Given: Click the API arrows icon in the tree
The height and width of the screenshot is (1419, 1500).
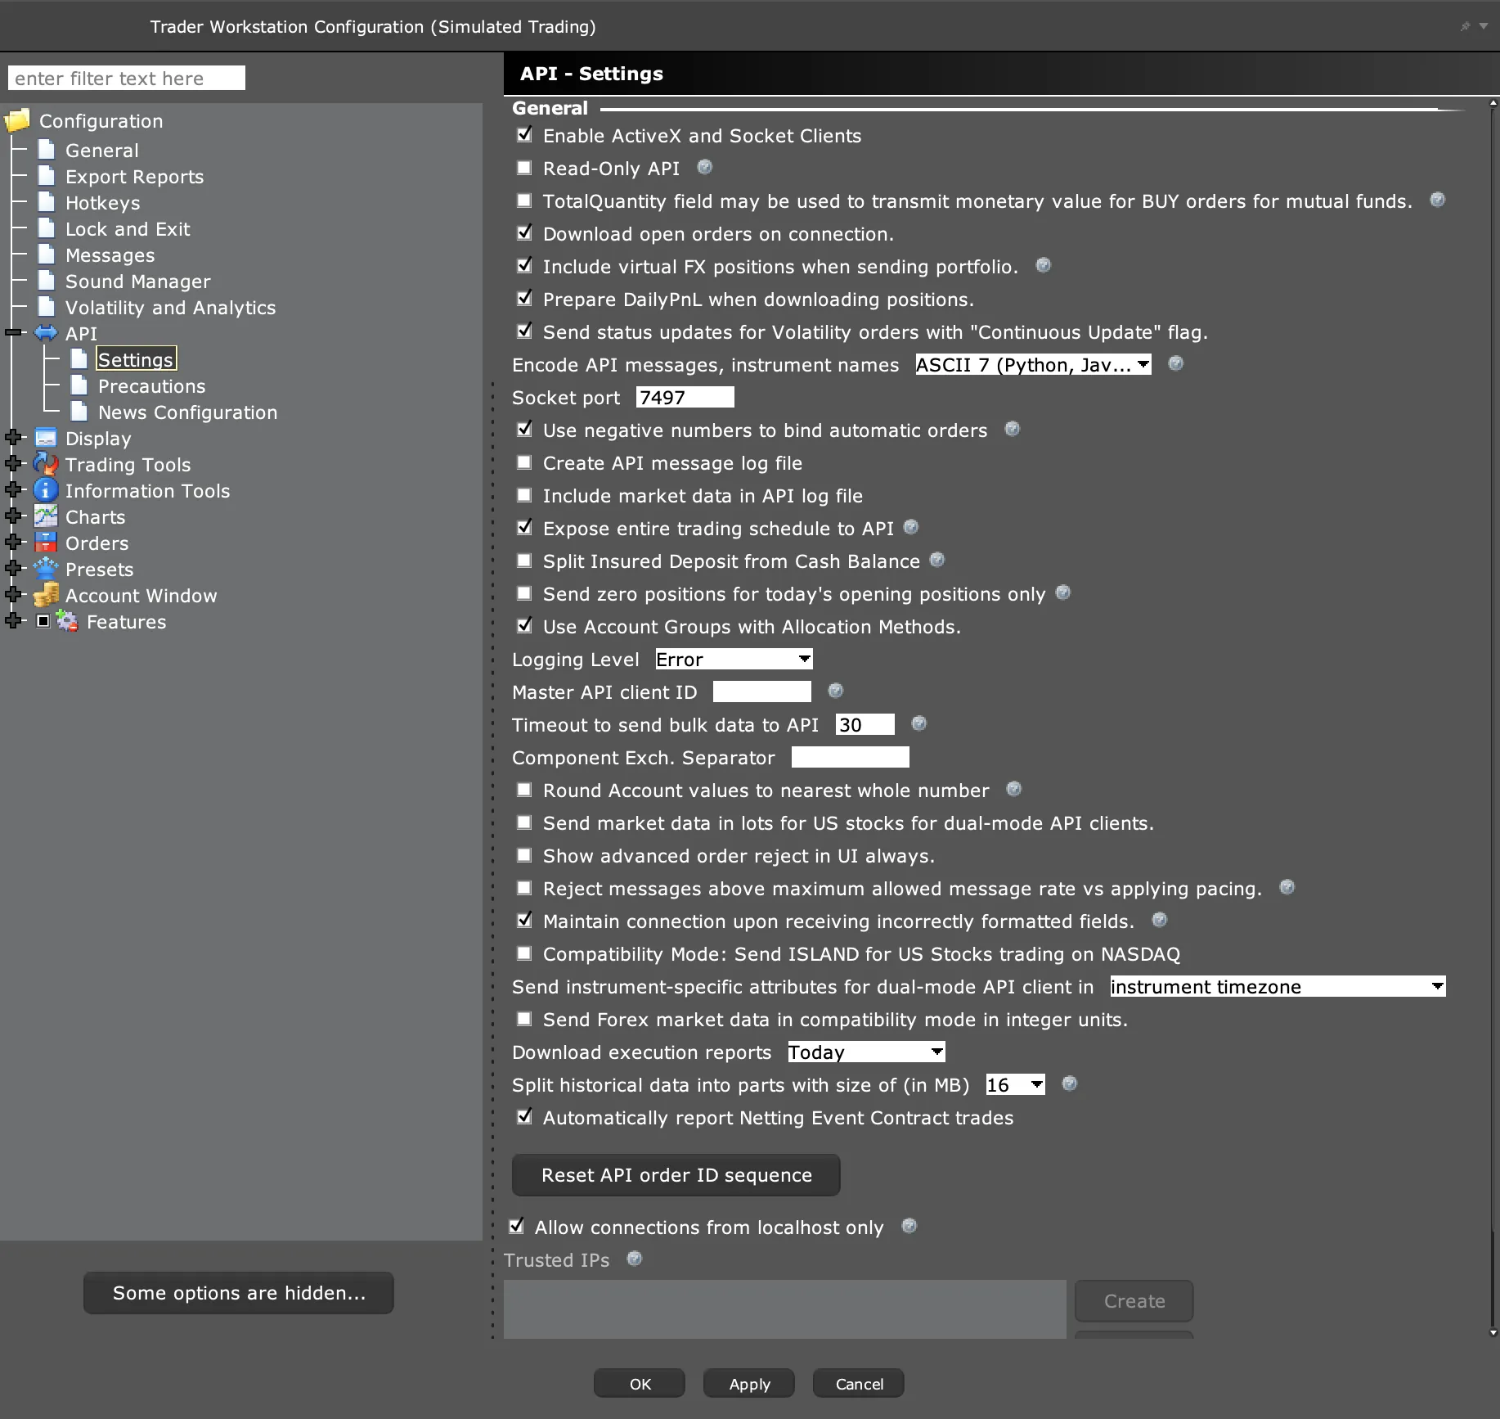Looking at the screenshot, I should click(46, 332).
